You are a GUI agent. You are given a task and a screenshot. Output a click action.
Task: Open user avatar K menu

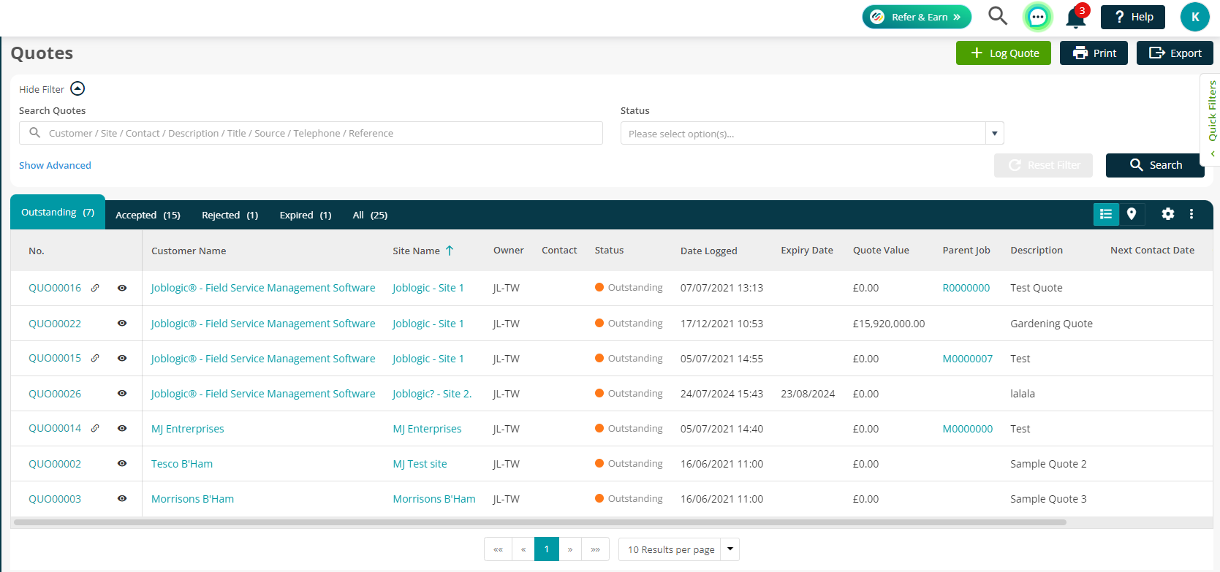(1195, 17)
